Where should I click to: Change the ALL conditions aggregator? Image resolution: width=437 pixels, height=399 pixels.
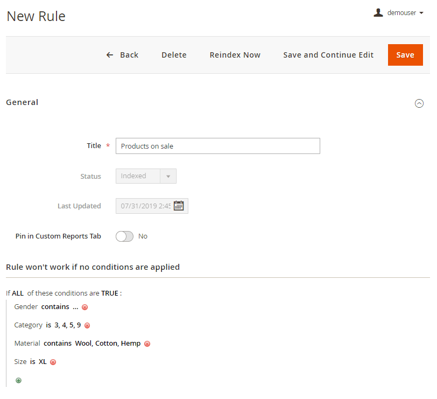[x=18, y=293]
